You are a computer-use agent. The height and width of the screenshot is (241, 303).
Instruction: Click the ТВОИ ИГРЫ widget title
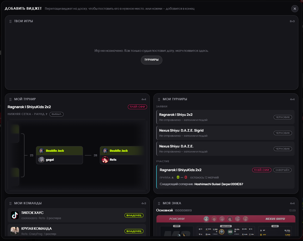[23, 21]
